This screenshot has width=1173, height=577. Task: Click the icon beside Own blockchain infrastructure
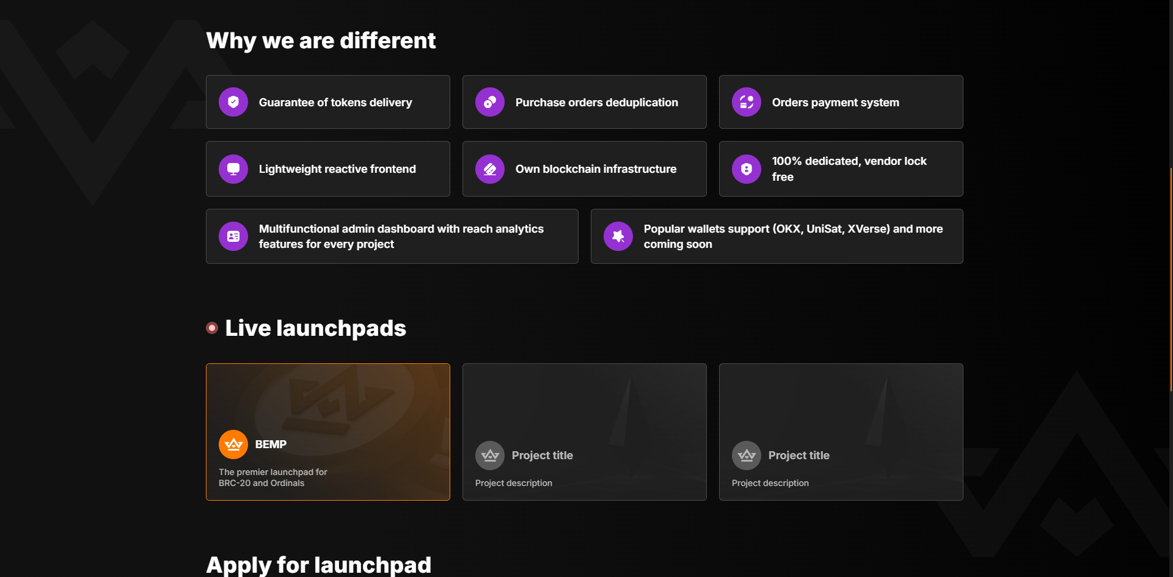point(490,169)
